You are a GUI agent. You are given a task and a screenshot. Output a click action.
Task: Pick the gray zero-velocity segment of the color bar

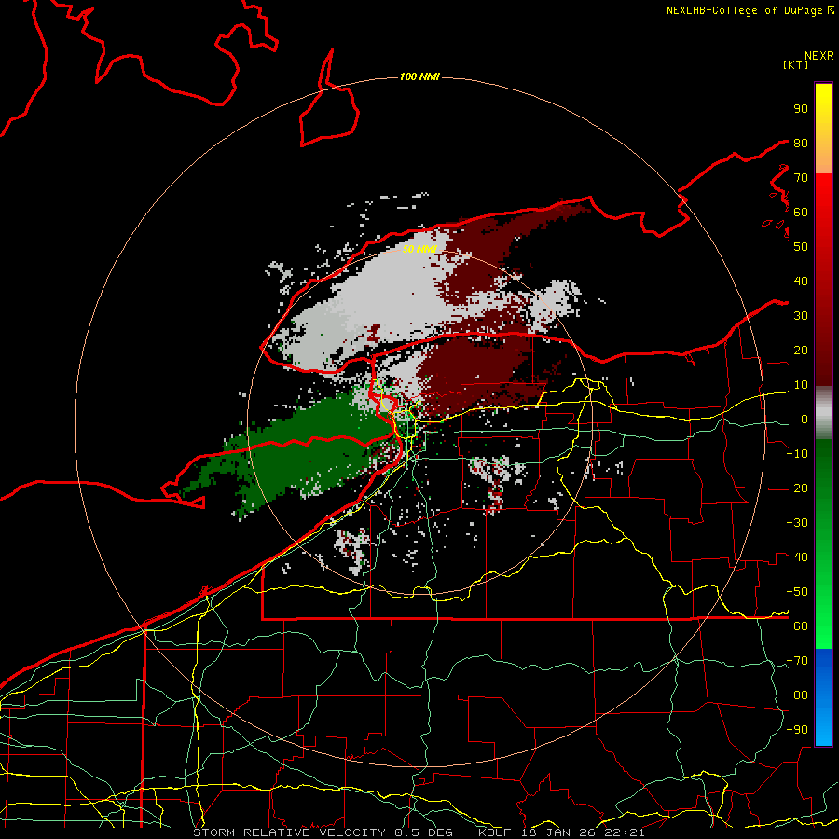point(823,413)
